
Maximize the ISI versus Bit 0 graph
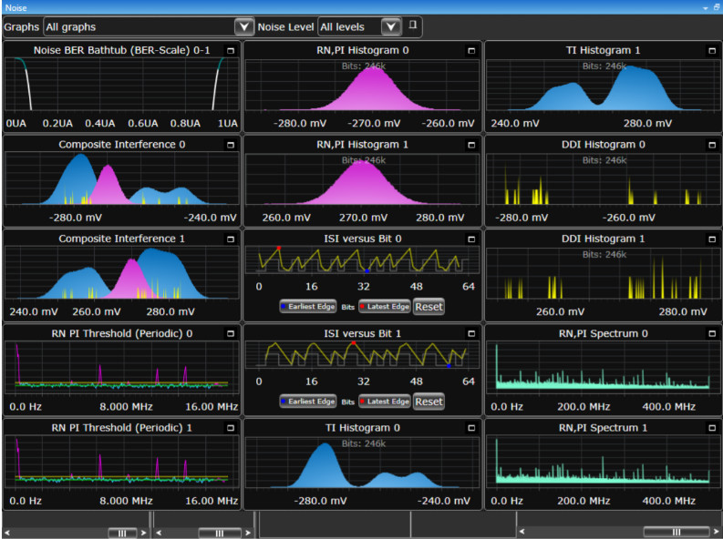[x=471, y=239]
